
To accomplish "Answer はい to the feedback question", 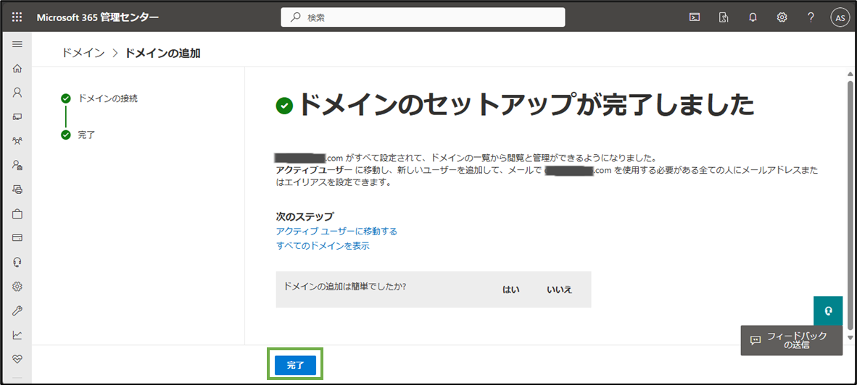I will coord(510,289).
